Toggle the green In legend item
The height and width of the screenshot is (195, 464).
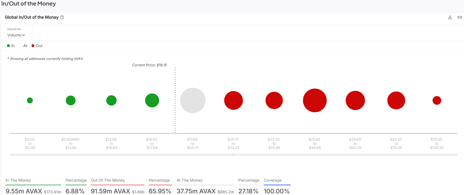point(11,46)
